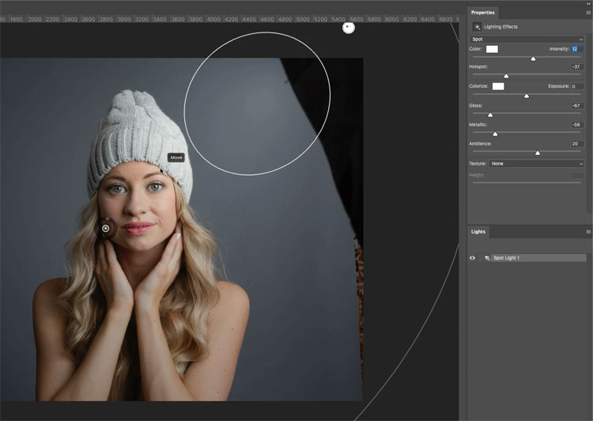Image resolution: width=593 pixels, height=421 pixels.
Task: Click the Gloss value field showing -67
Action: point(577,105)
